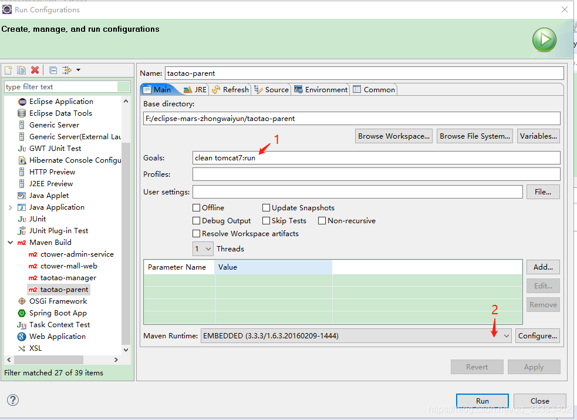Collapse the Maven Build tree node
Image resolution: width=577 pixels, height=420 pixels.
click(11, 243)
